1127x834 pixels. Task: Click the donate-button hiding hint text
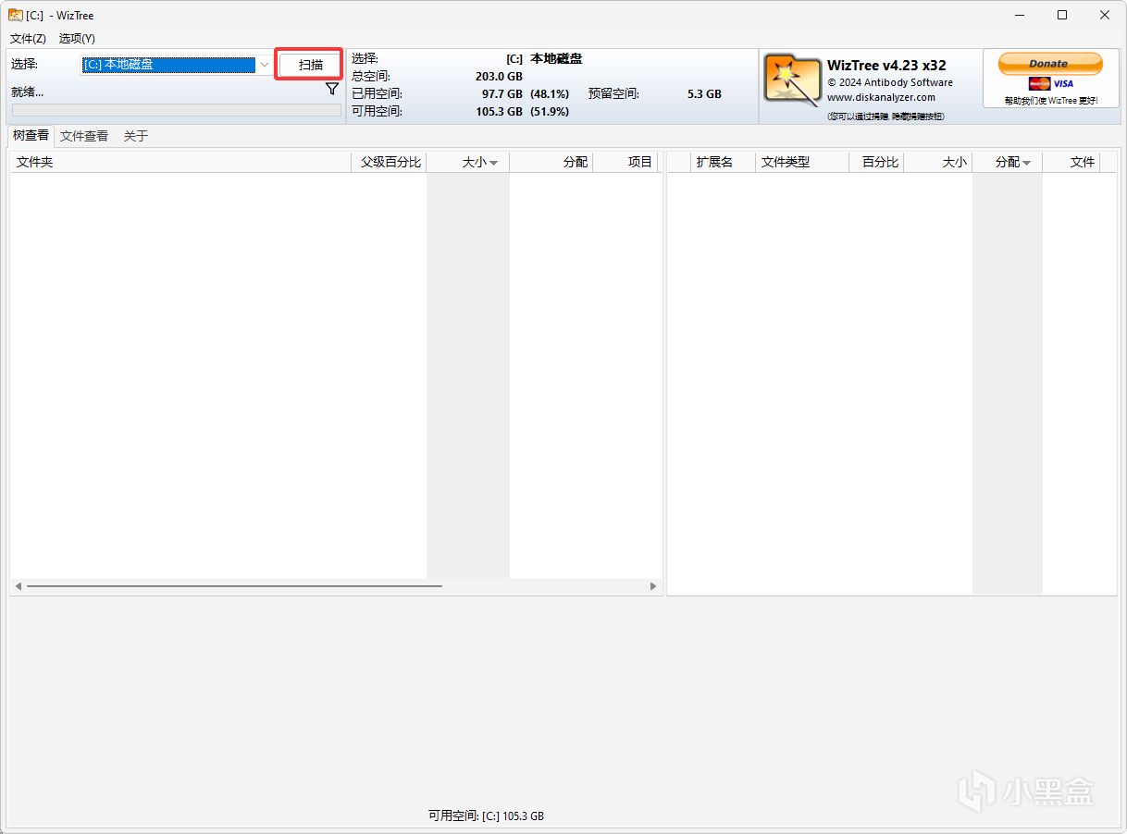886,117
